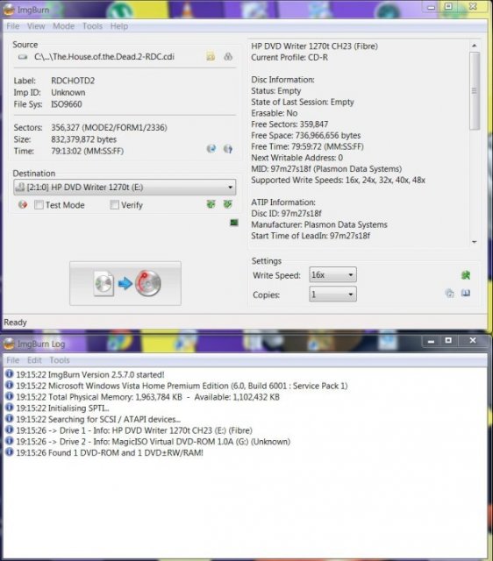This screenshot has height=561, width=493.
Task: Click the Size value 832,379,872 bytes
Action: [84, 139]
